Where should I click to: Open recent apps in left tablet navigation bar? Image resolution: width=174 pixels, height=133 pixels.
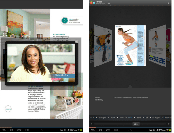click(19, 130)
